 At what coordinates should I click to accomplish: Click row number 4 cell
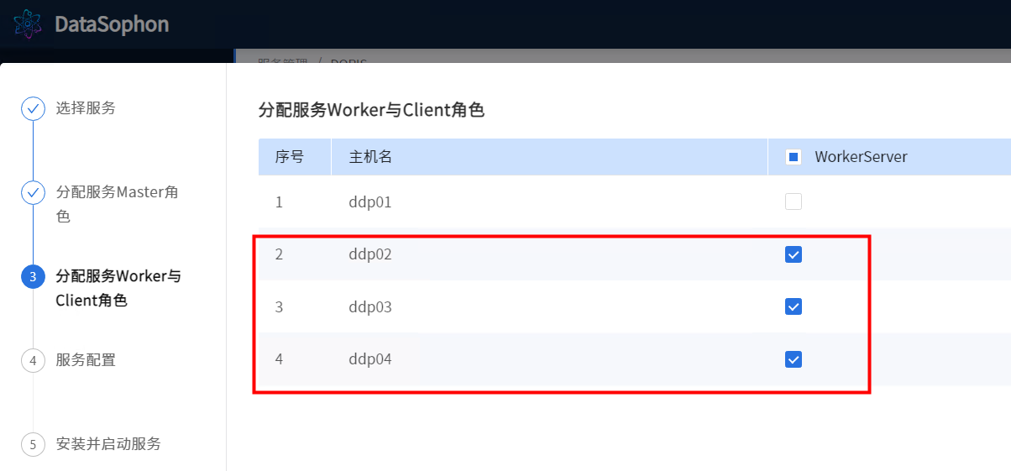point(295,358)
